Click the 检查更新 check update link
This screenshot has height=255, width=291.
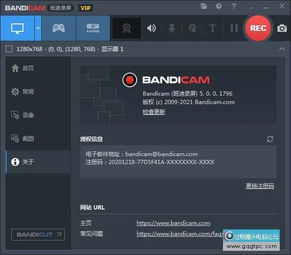coord(154,112)
